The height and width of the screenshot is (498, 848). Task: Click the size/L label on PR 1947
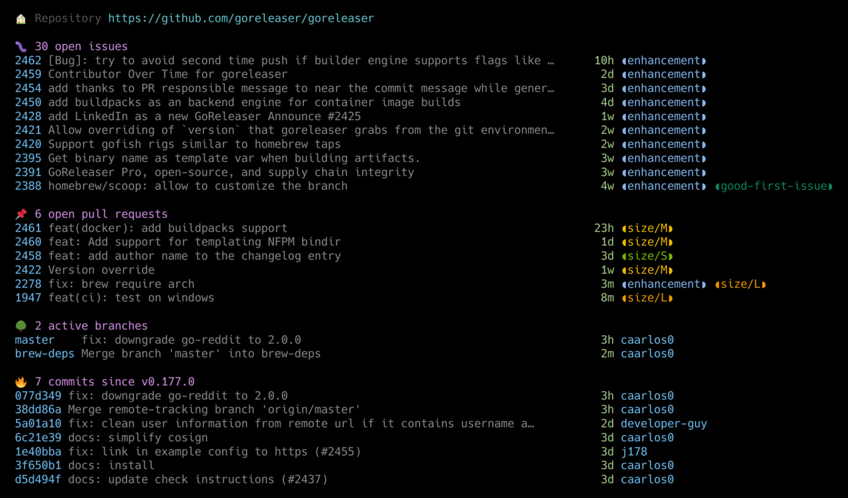647,298
